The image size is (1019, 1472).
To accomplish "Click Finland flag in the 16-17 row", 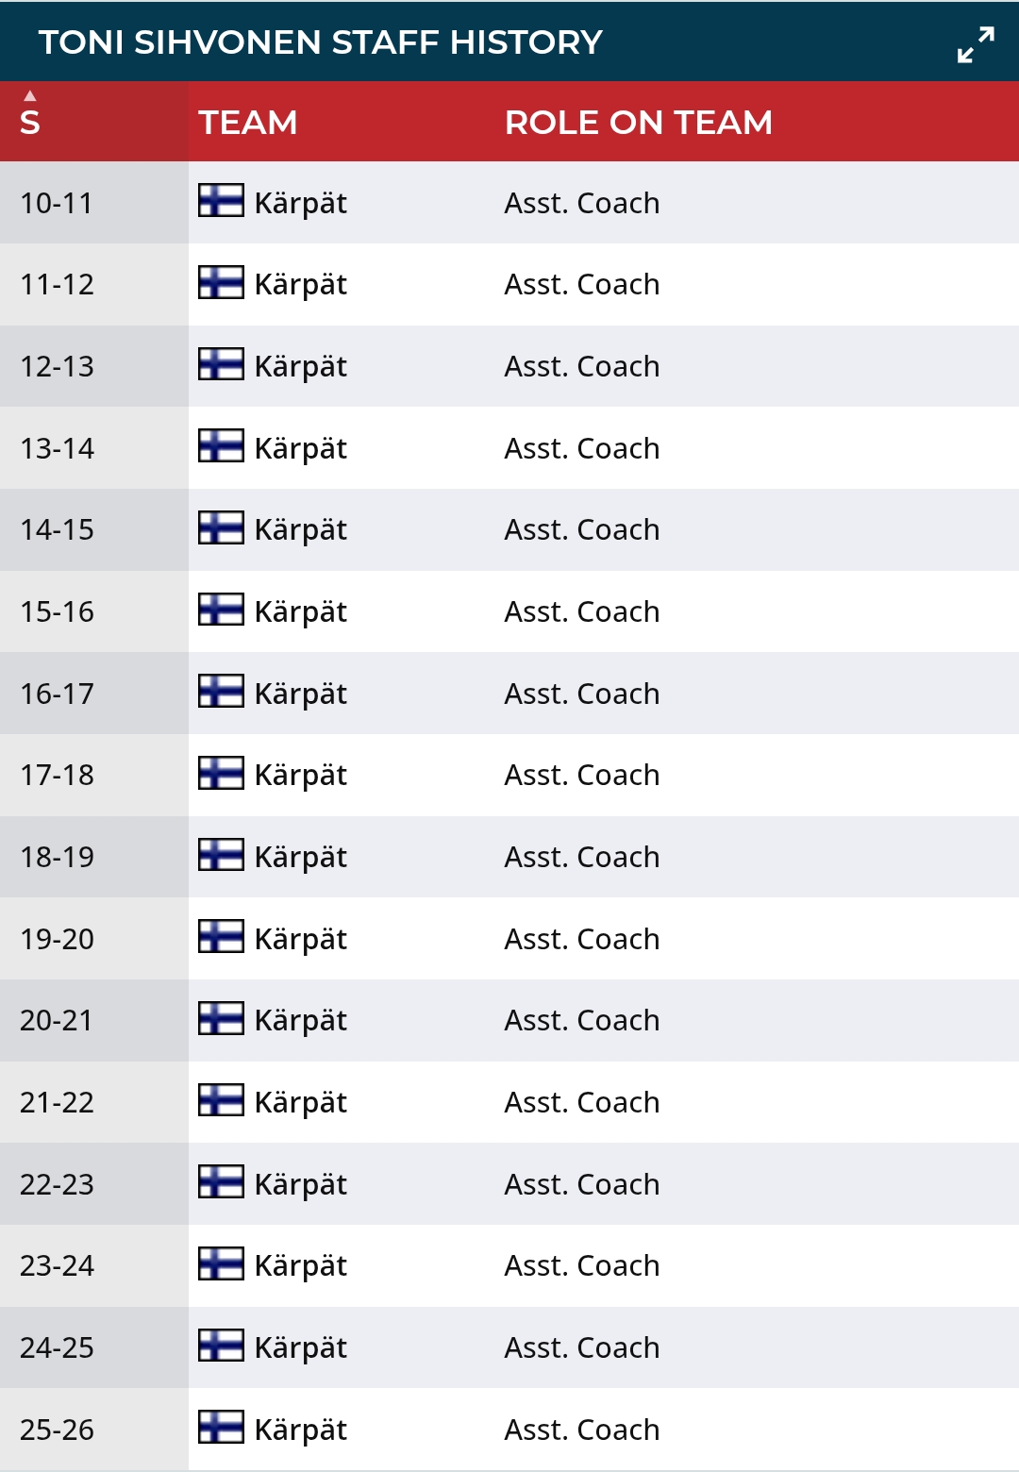I will point(221,692).
